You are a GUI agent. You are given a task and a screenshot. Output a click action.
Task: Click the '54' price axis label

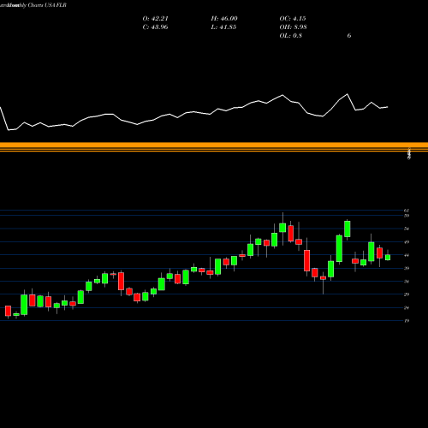point(407,229)
